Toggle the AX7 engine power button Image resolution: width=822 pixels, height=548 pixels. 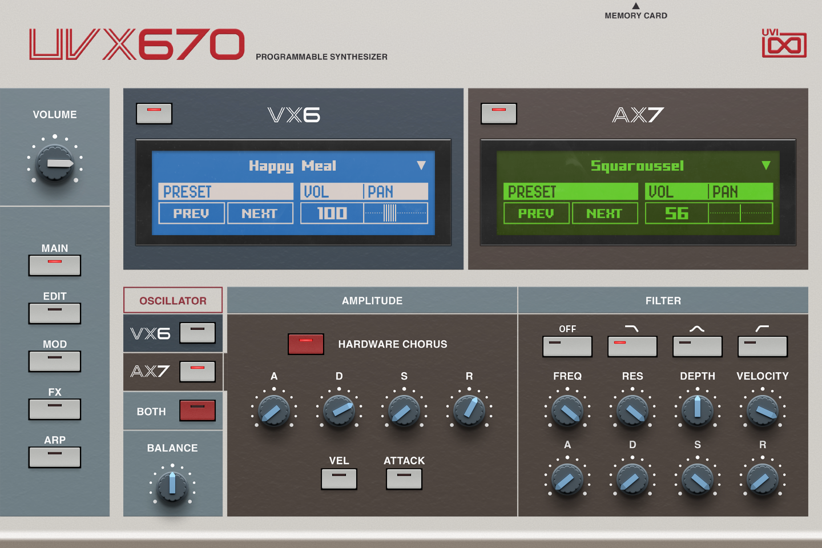point(499,114)
